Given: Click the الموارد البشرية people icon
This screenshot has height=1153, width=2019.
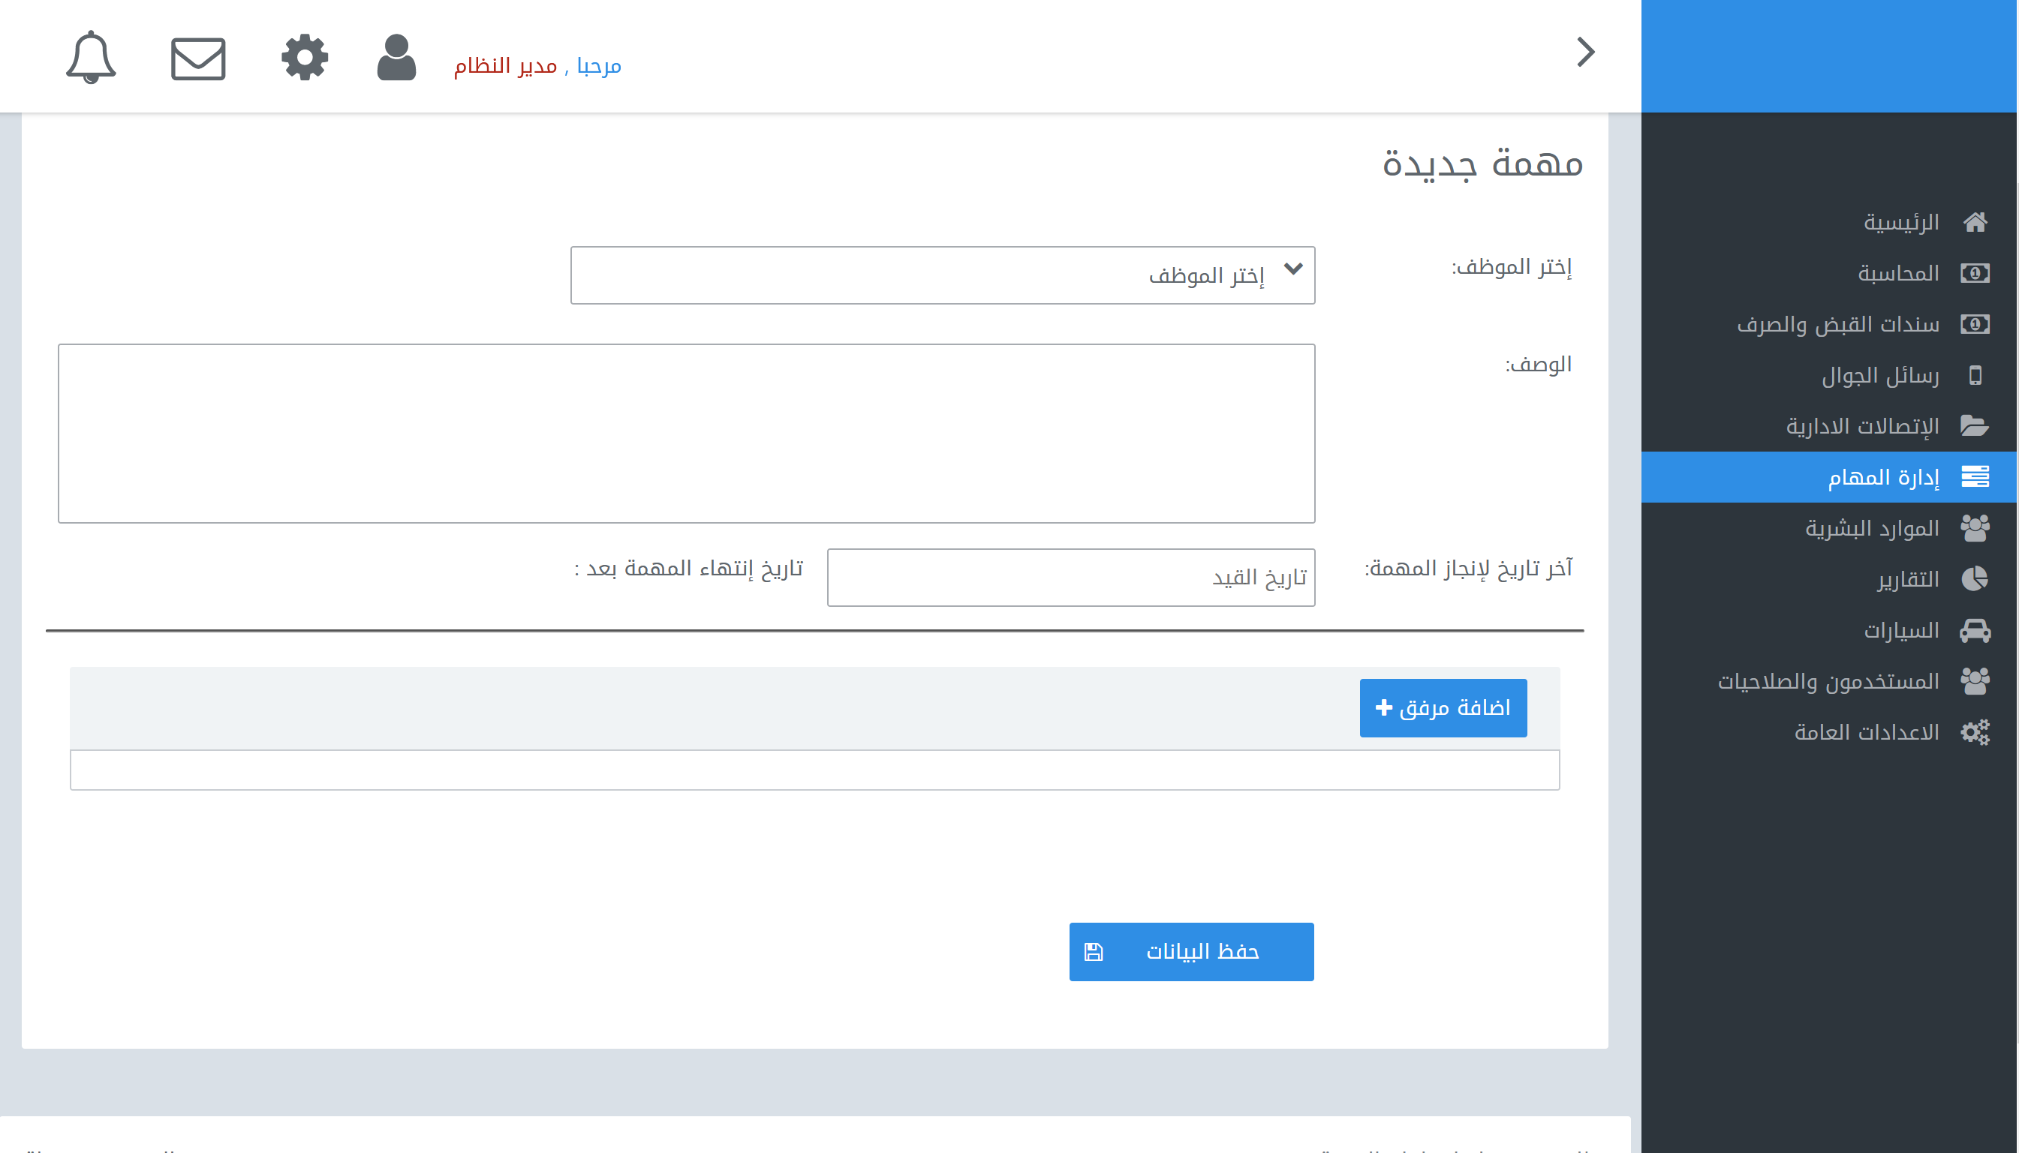Looking at the screenshot, I should click(x=1975, y=527).
